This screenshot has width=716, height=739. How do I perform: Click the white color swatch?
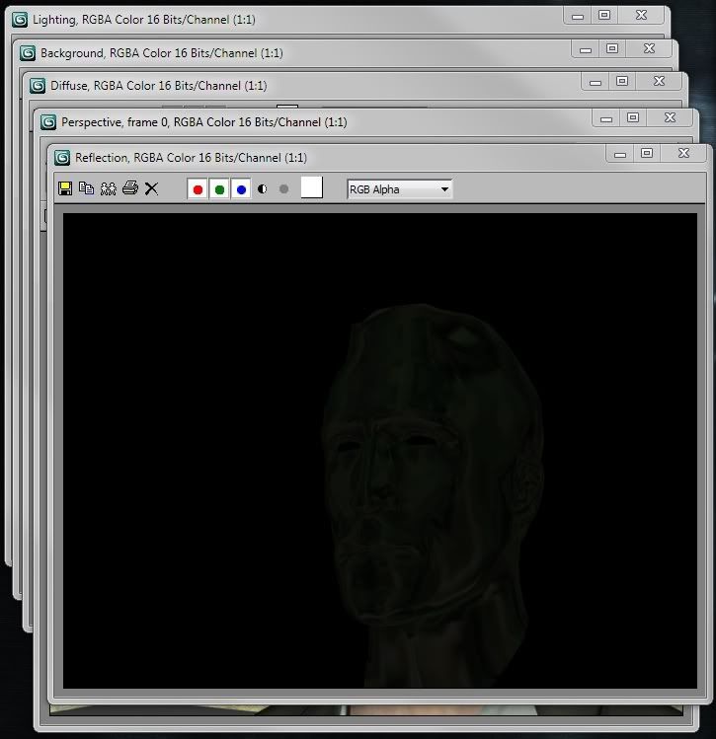[x=311, y=188]
